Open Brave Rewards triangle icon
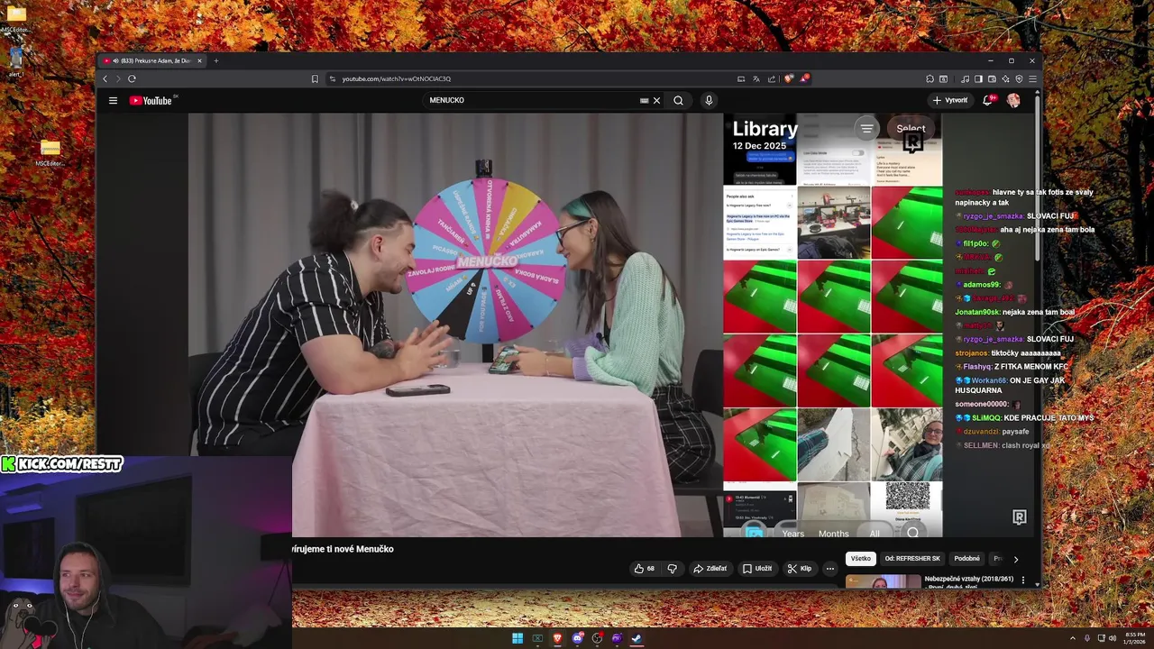This screenshot has height=649, width=1154. click(804, 78)
